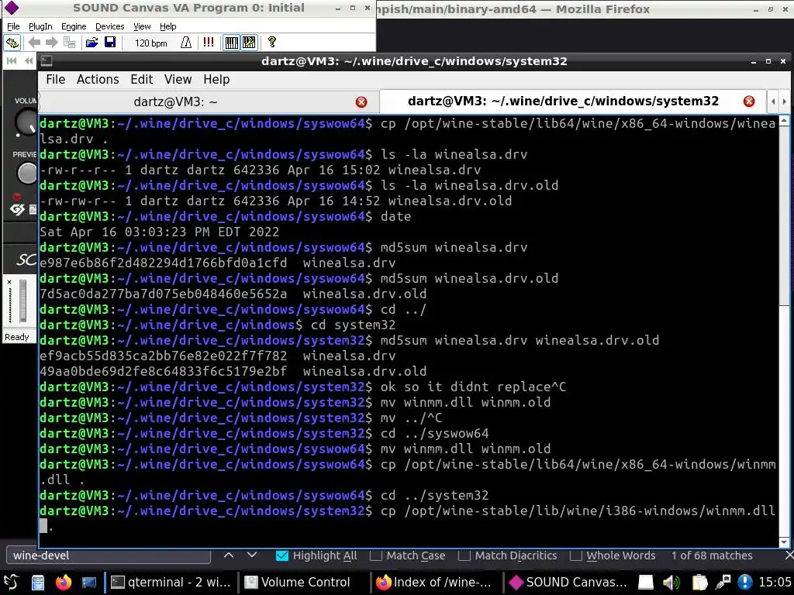Click the qterminal window icon in title bar
This screenshot has width=794, height=595.
(47, 61)
